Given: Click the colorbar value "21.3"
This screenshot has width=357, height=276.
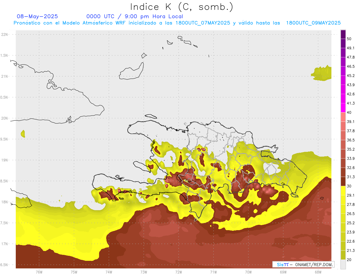Looking at the screenshot, I should click(351, 250).
